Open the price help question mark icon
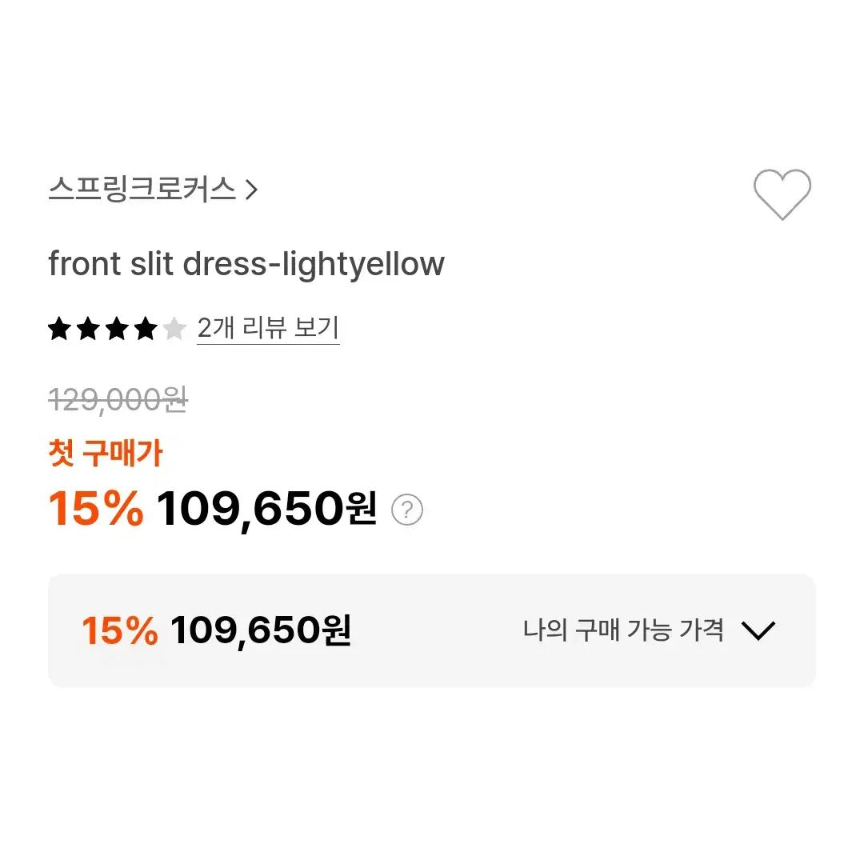This screenshot has height=864, width=864. point(407,510)
